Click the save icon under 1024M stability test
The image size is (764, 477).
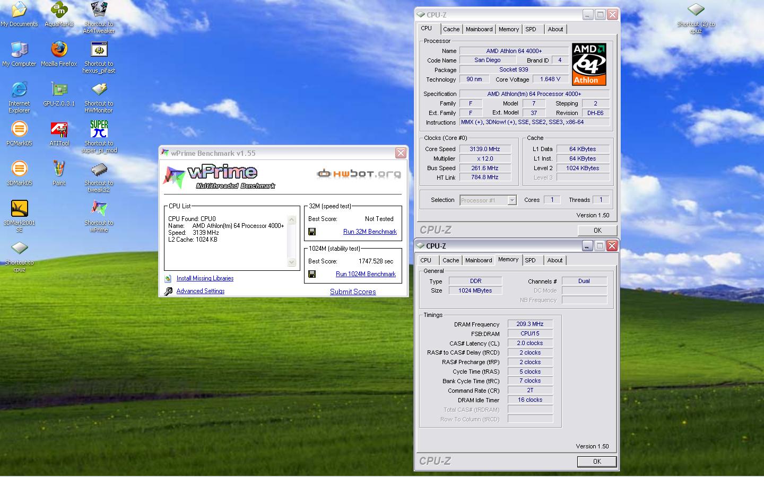tap(312, 274)
